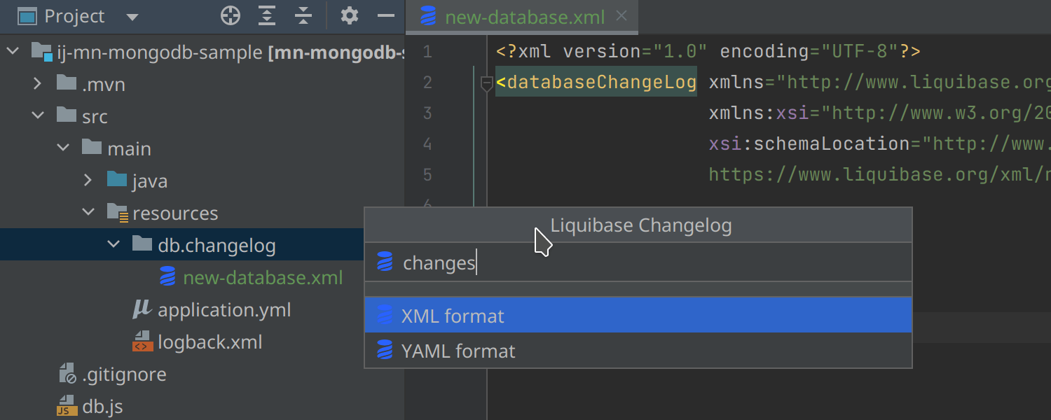Viewport: 1051px width, 420px height.
Task: Click the Expand All icon in Project toolbar
Action: tap(267, 16)
